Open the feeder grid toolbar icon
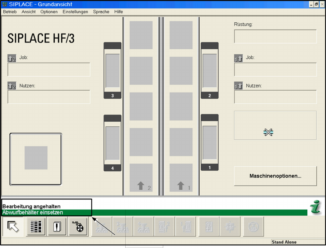Screen dimensions: 326x248 point(36,227)
